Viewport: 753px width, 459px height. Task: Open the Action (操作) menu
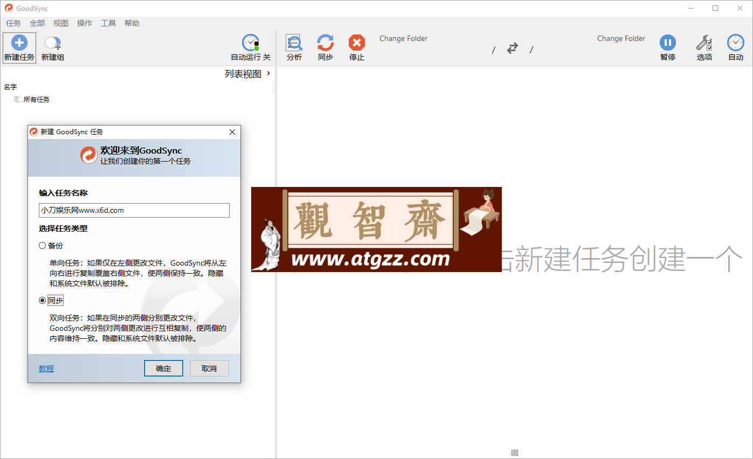click(x=85, y=23)
